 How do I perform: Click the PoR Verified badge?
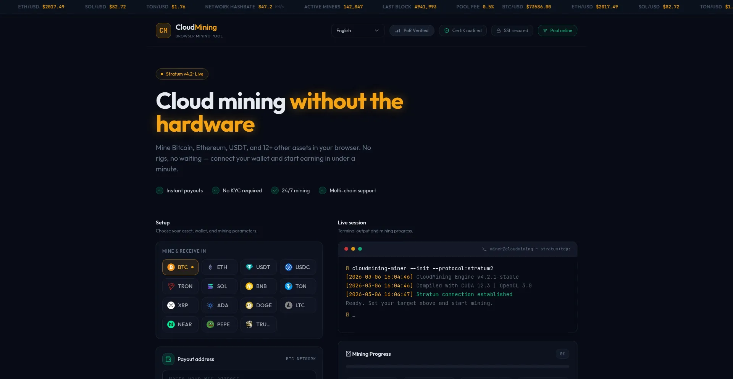412,31
